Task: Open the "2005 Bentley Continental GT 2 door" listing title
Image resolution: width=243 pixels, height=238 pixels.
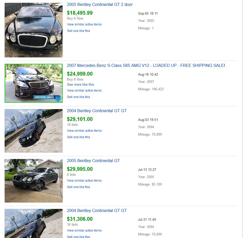Action: point(100,5)
